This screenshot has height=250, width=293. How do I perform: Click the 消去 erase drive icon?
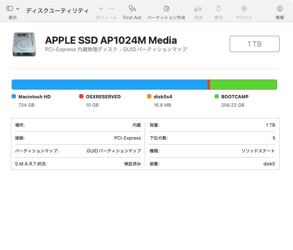(x=198, y=9)
